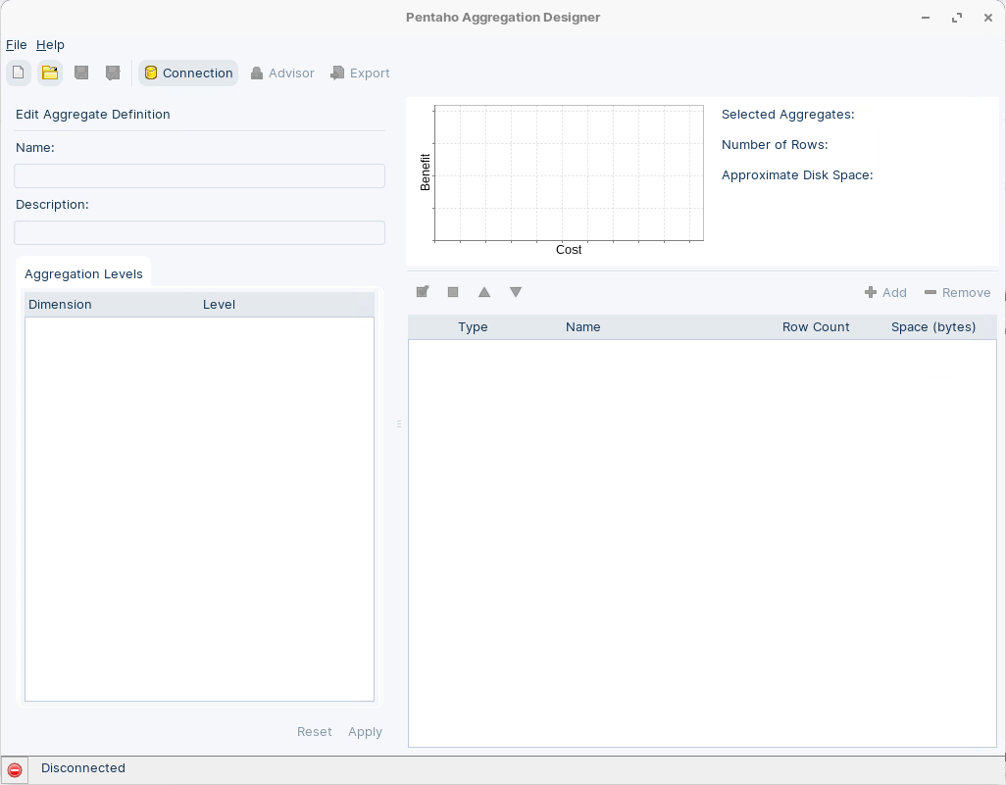Screen dimensions: 1006x785
Task: Move selected aggregate down the list
Action: click(x=516, y=291)
